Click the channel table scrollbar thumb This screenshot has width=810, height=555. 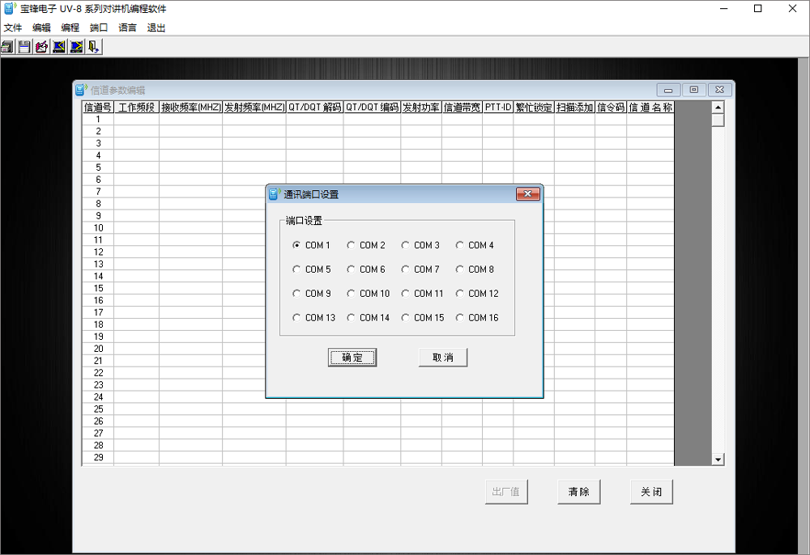point(718,121)
